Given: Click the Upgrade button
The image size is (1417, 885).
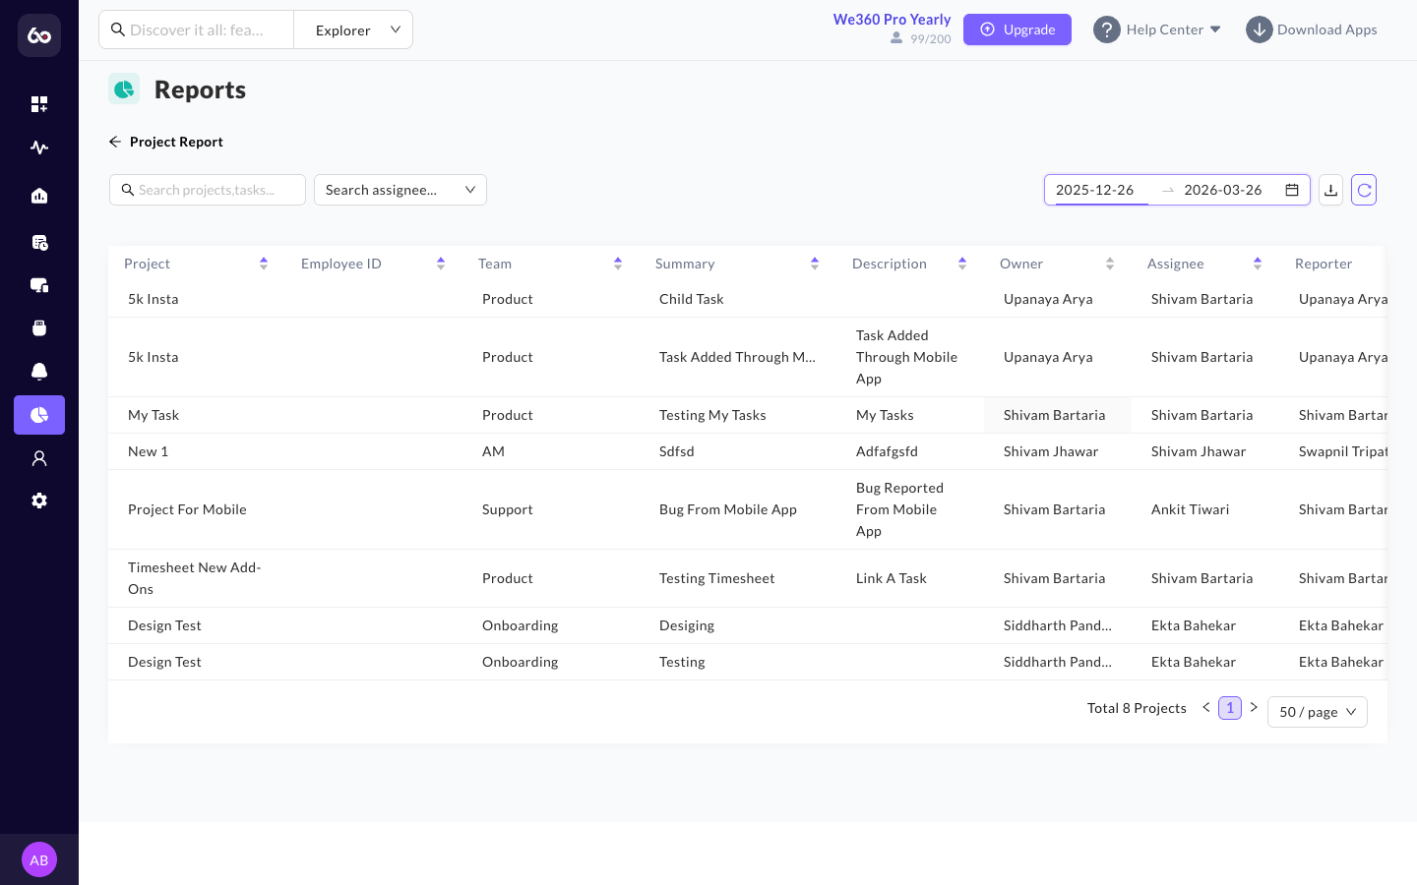Looking at the screenshot, I should pos(1017,29).
